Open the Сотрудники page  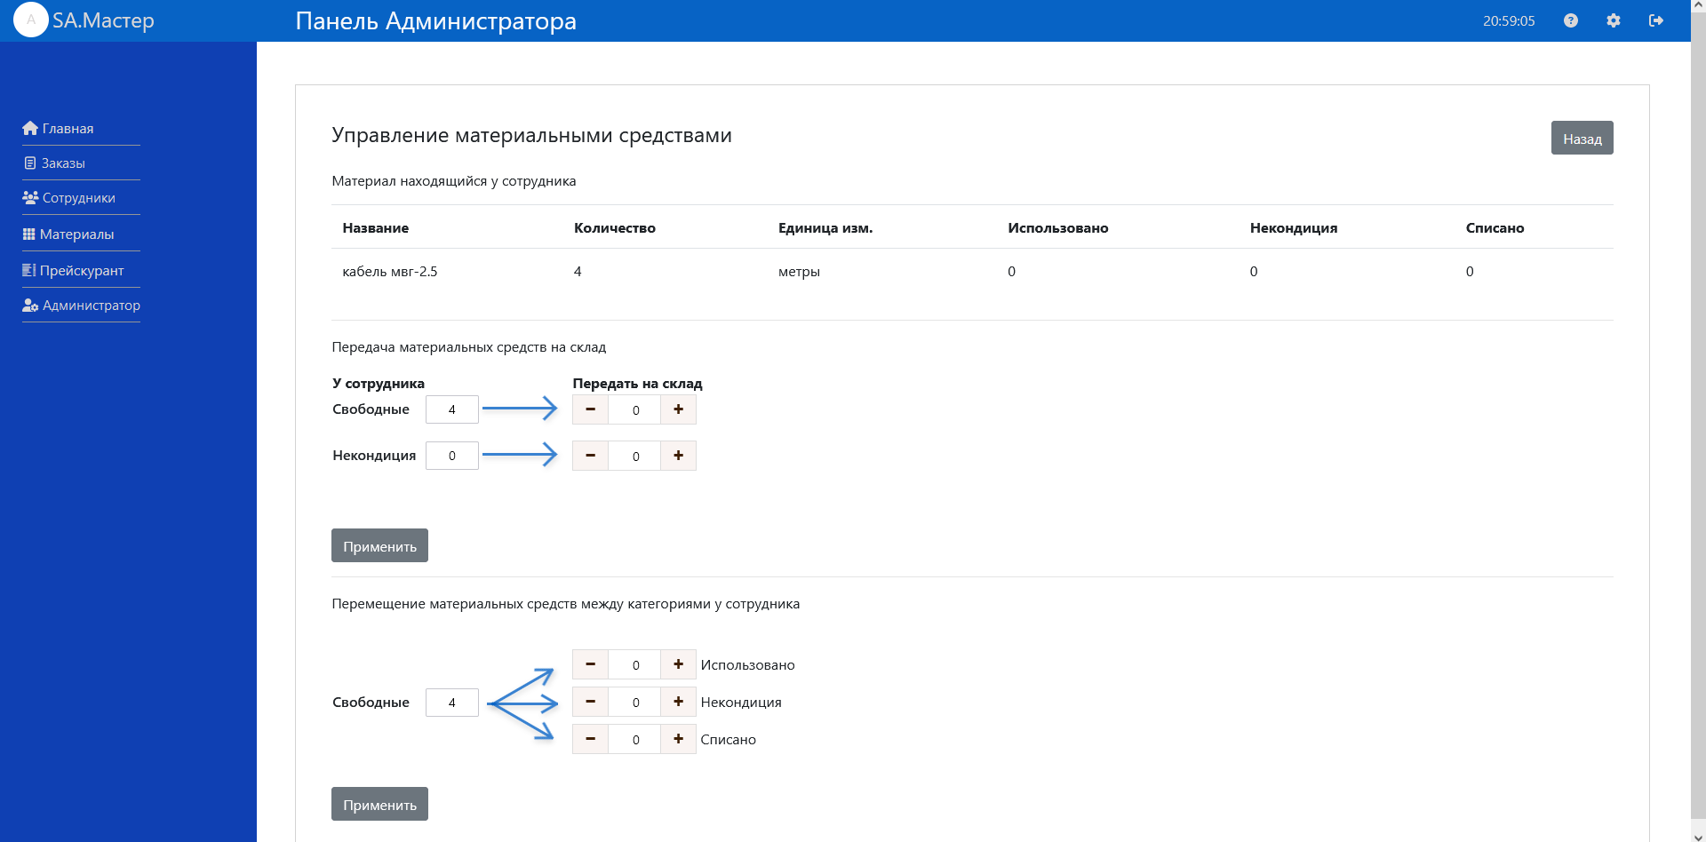(x=69, y=198)
